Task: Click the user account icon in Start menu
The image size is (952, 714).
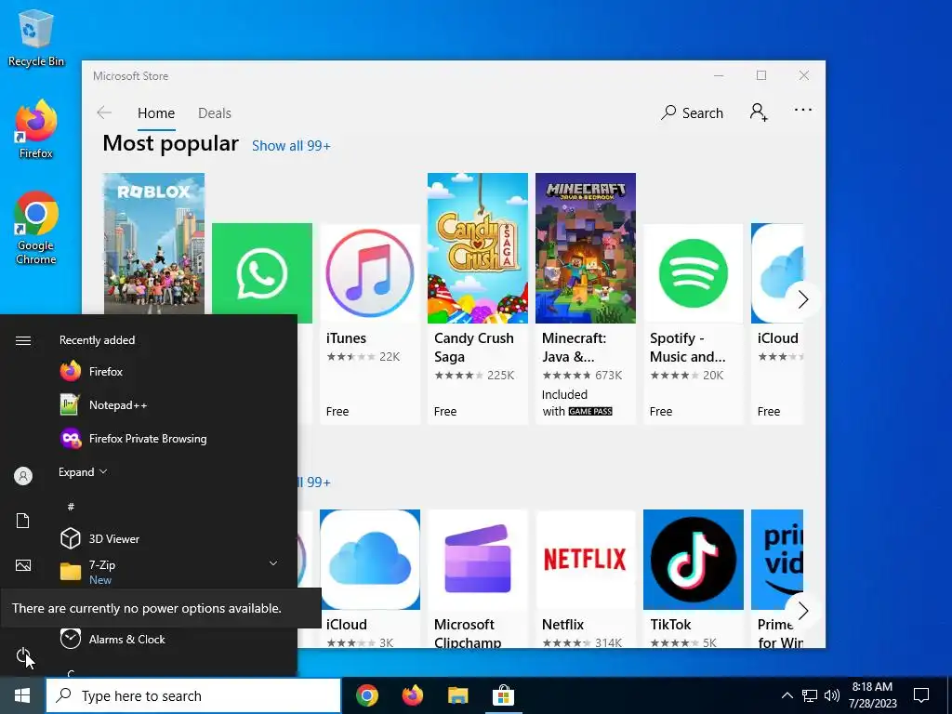Action: 23,476
